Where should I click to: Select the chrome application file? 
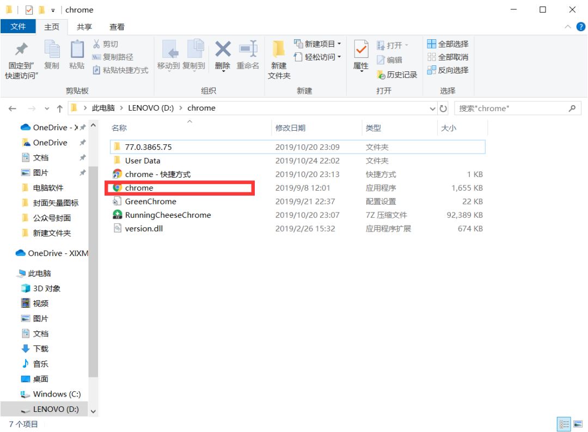pyautogui.click(x=297, y=187)
